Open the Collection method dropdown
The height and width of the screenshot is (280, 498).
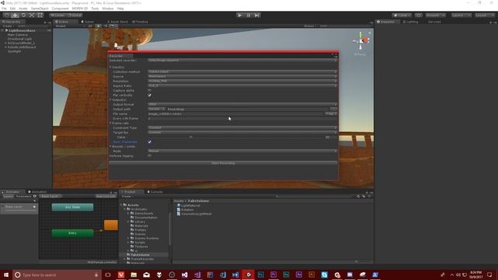[242, 72]
